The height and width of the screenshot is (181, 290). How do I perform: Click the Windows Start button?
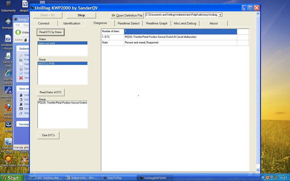point(12,178)
